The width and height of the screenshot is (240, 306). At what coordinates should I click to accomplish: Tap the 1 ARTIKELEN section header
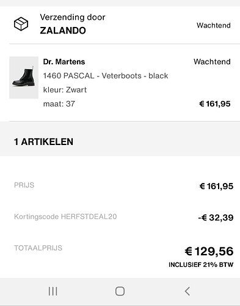point(43,142)
